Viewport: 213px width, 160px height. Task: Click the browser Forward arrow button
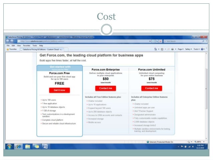12,41
